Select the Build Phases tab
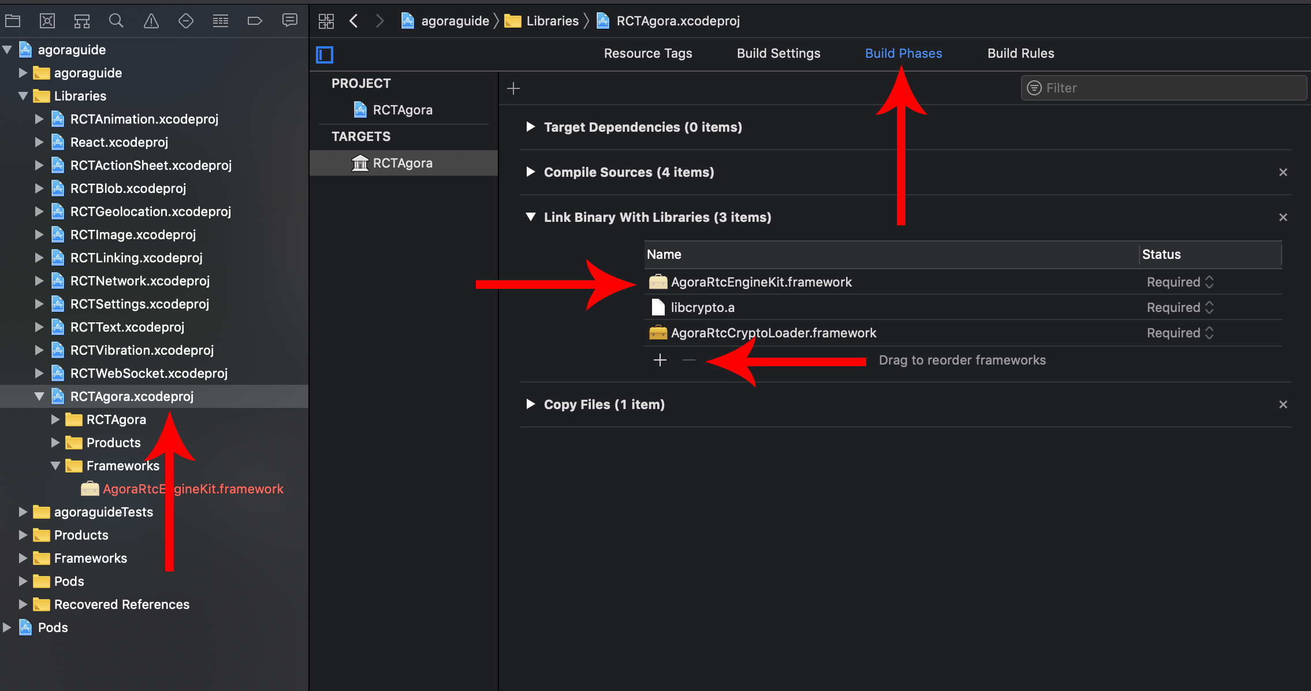This screenshot has height=691, width=1311. click(904, 53)
